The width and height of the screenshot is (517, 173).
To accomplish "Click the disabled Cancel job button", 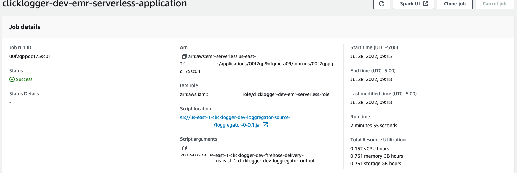I will click(x=495, y=4).
